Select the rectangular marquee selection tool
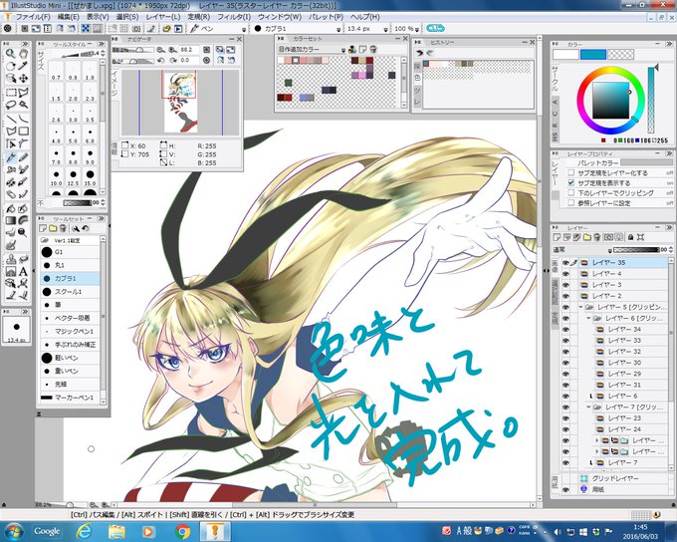Image resolution: width=677 pixels, height=542 pixels. [10, 93]
